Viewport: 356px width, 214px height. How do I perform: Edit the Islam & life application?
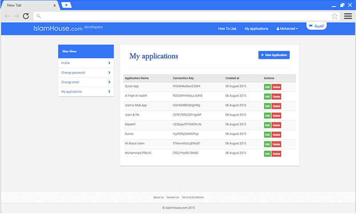267,116
